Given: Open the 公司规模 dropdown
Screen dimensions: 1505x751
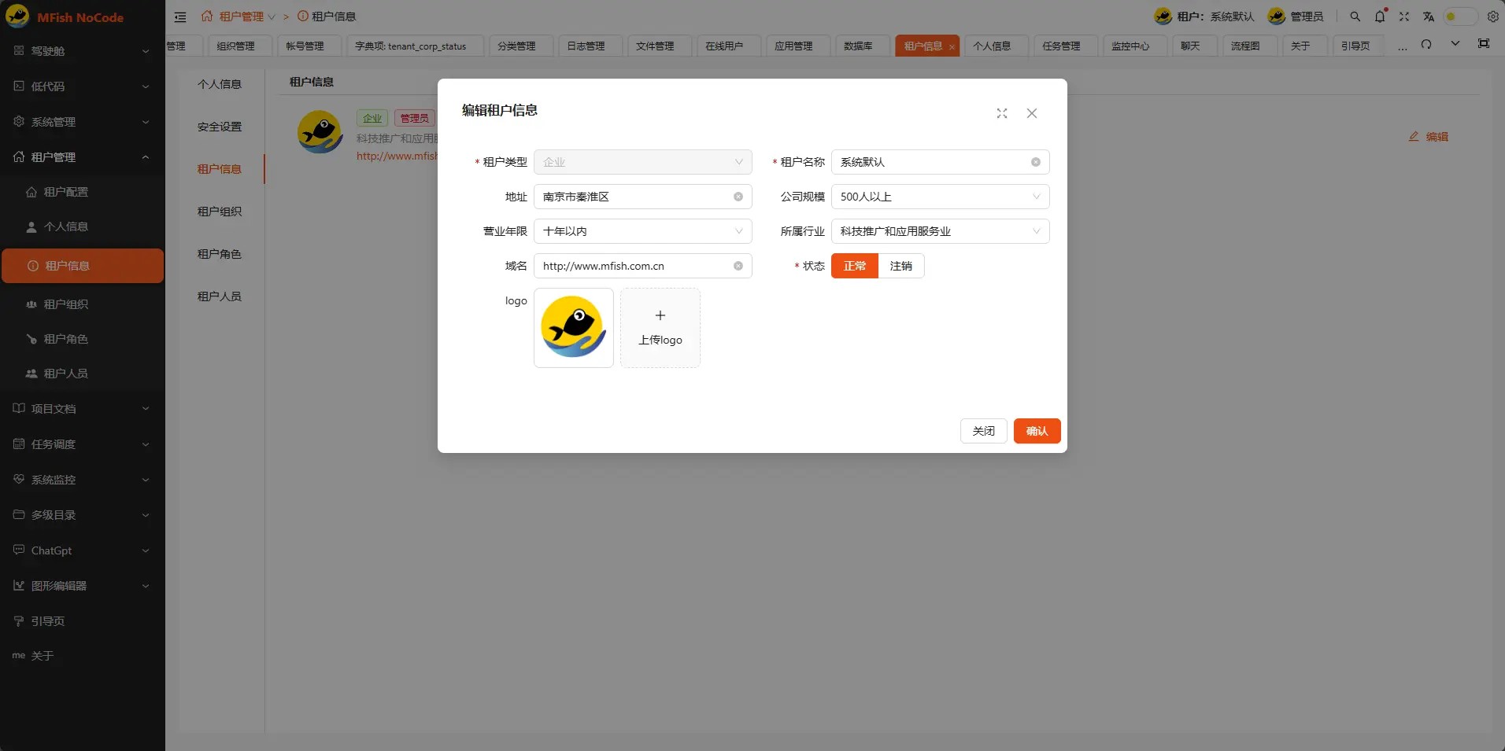Looking at the screenshot, I should coord(941,197).
